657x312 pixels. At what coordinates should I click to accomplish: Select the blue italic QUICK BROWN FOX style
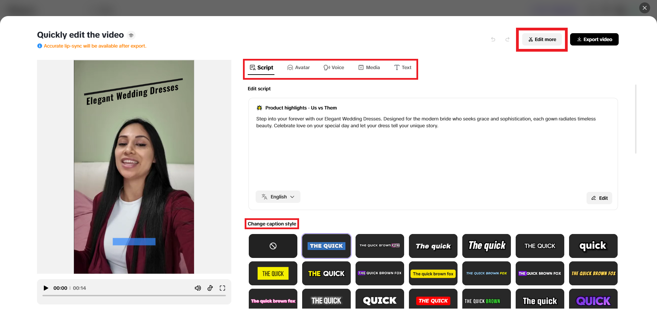point(487,273)
